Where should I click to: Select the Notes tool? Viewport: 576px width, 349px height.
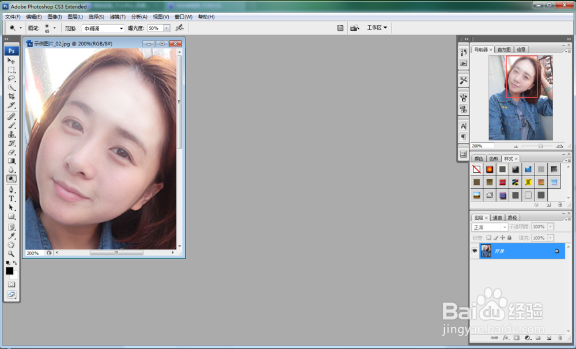pos(12,227)
